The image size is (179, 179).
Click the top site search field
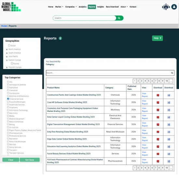click(85, 18)
